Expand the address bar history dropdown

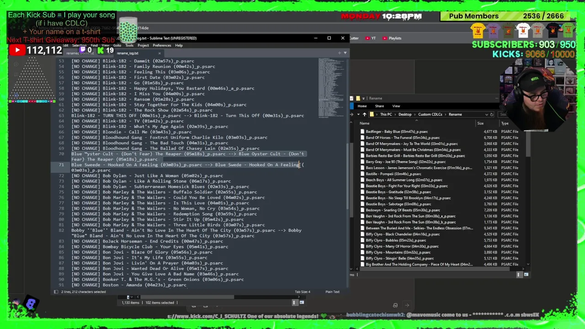[x=487, y=114]
